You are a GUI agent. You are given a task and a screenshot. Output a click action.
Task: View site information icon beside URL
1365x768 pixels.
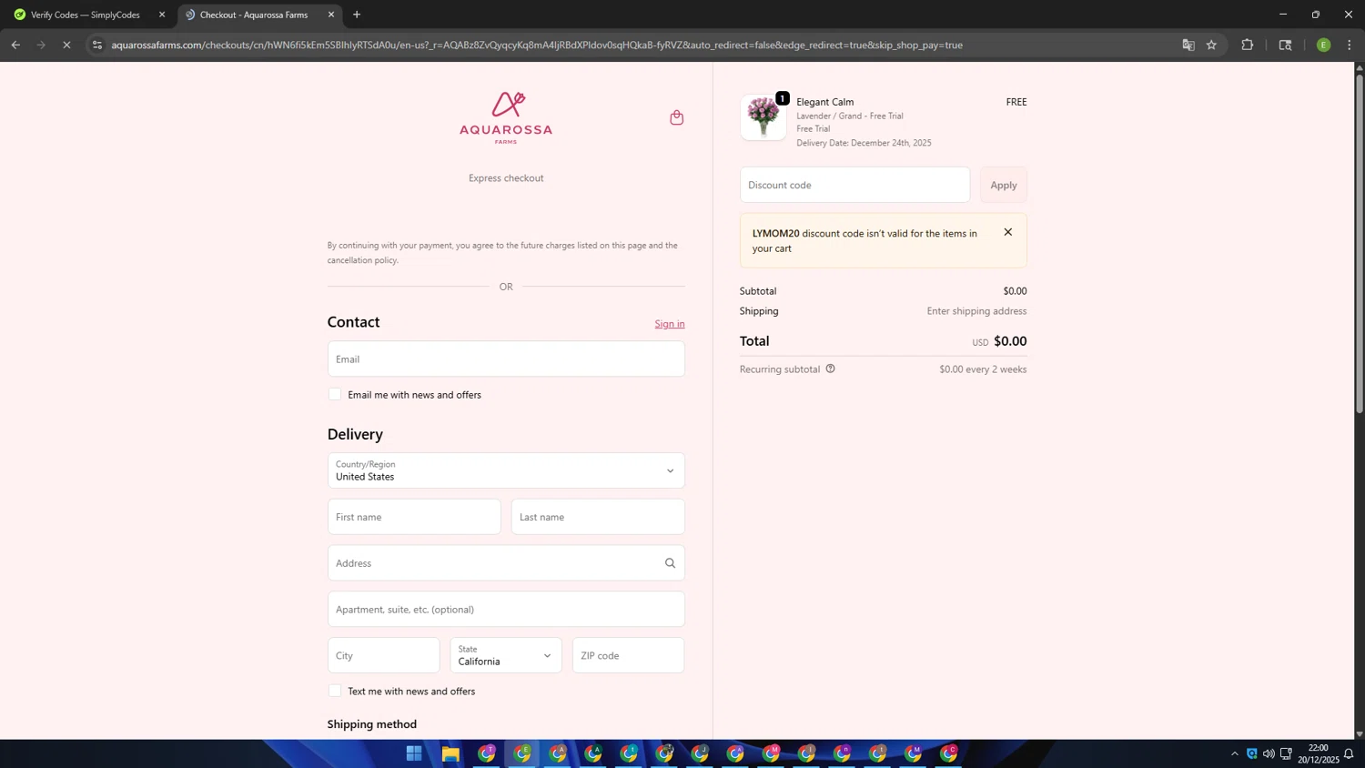tap(97, 45)
